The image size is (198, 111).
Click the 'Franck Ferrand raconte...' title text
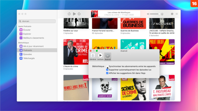pyautogui.click(x=103, y=31)
